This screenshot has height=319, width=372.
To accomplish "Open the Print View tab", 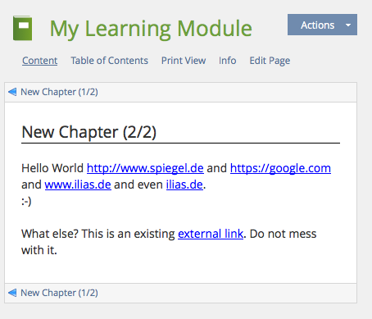I will tap(184, 61).
